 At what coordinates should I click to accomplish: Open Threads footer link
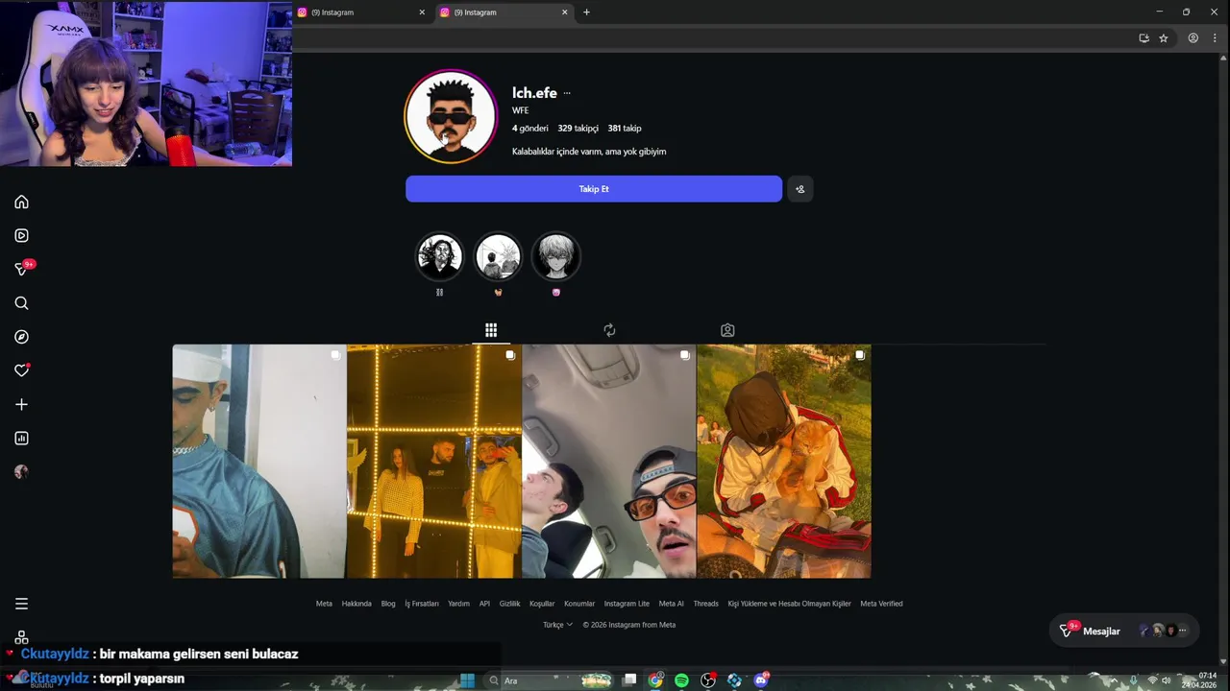coord(706,604)
